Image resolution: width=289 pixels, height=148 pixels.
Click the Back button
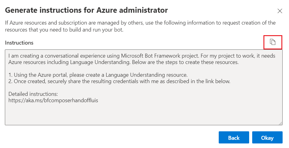(234, 138)
